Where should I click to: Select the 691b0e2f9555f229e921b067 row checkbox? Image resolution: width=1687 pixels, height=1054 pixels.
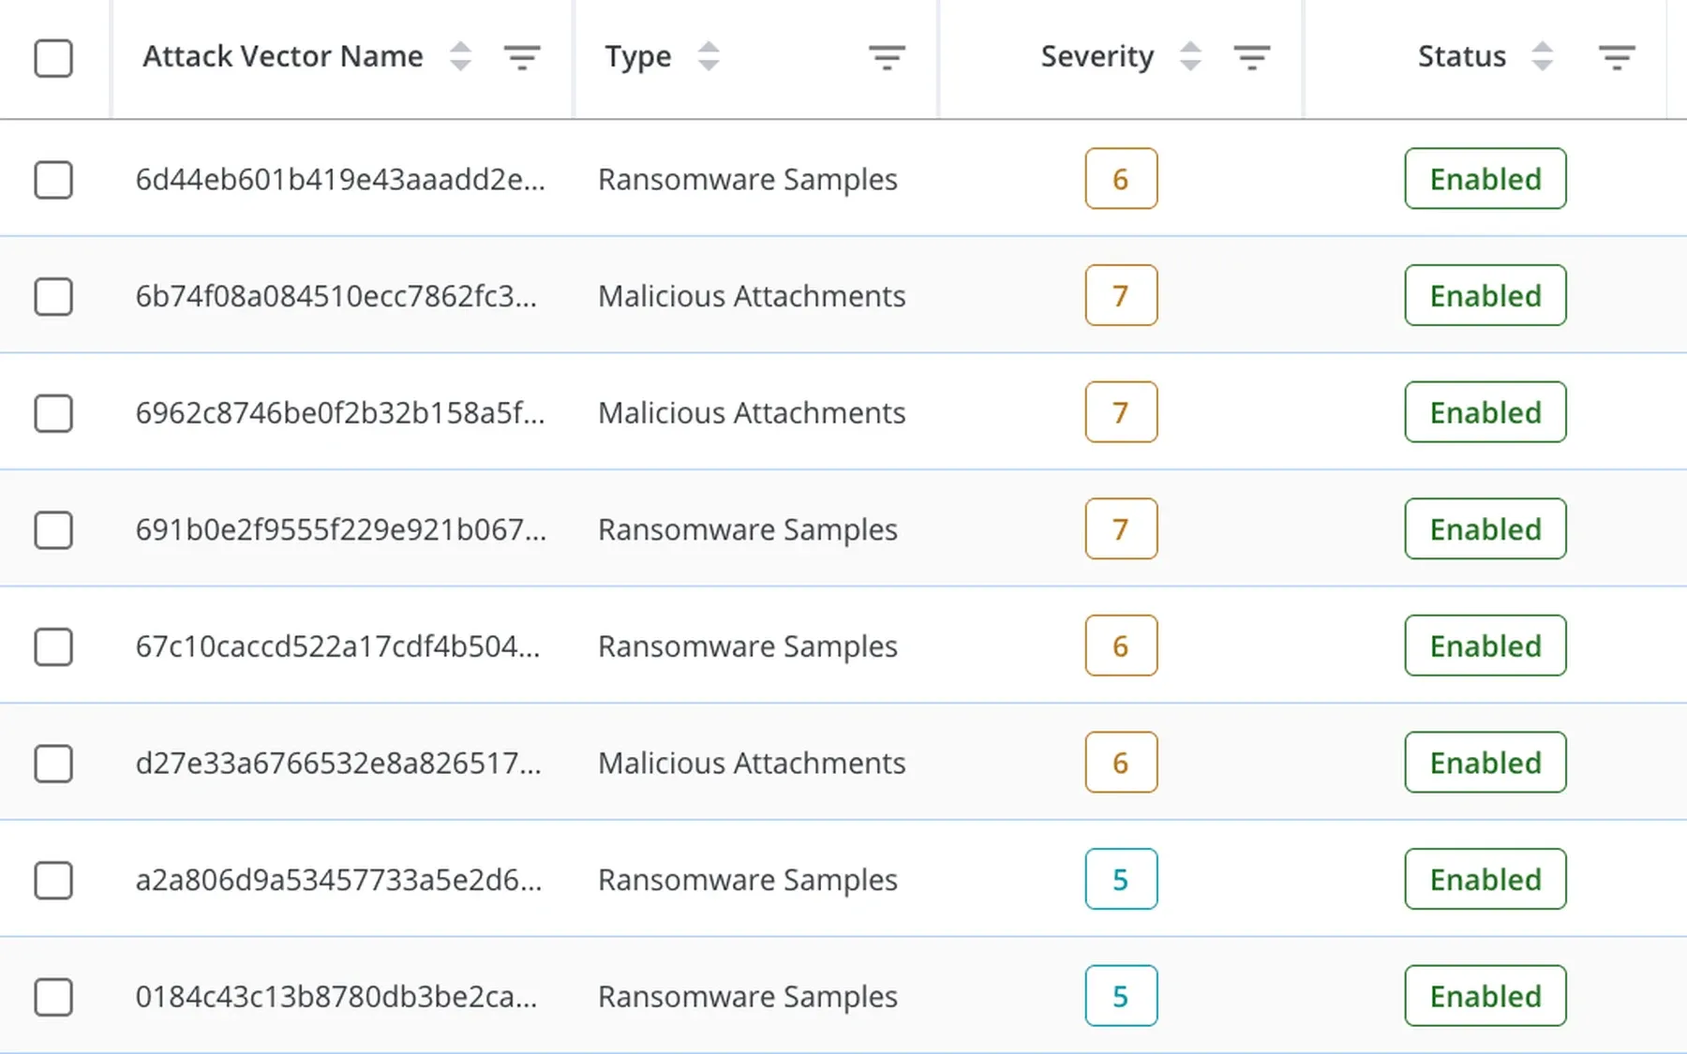(x=53, y=530)
